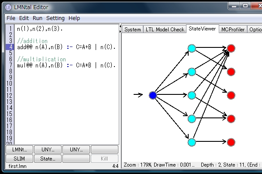Screen dimensions: 262x174
Task: Select the blue initial state node
Action: pyautogui.click(x=153, y=95)
